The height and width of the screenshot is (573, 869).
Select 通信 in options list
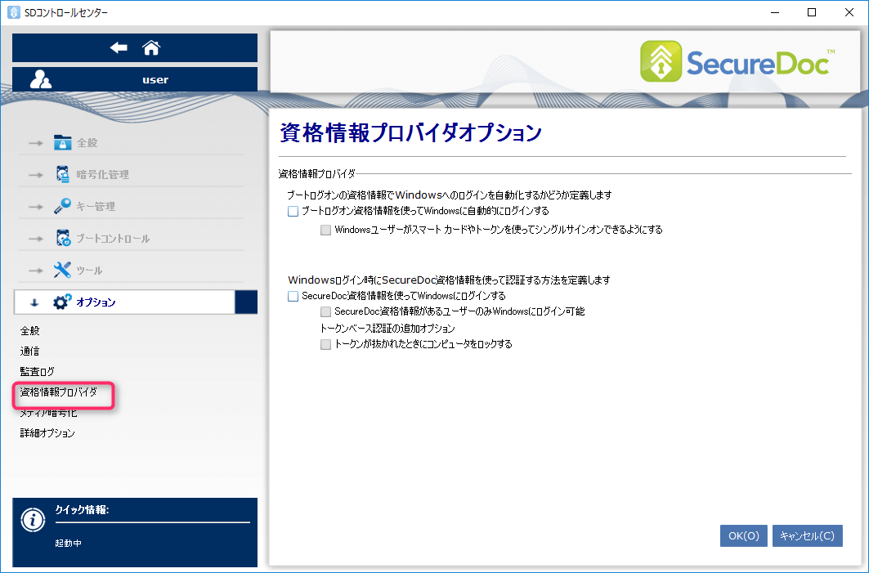[x=29, y=351]
